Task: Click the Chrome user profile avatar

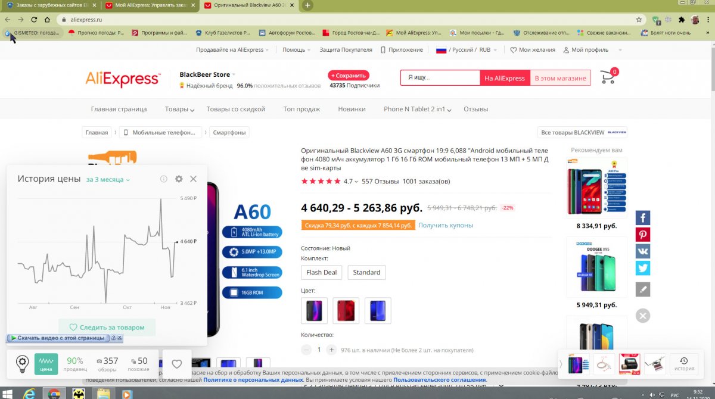Action: coord(695,19)
